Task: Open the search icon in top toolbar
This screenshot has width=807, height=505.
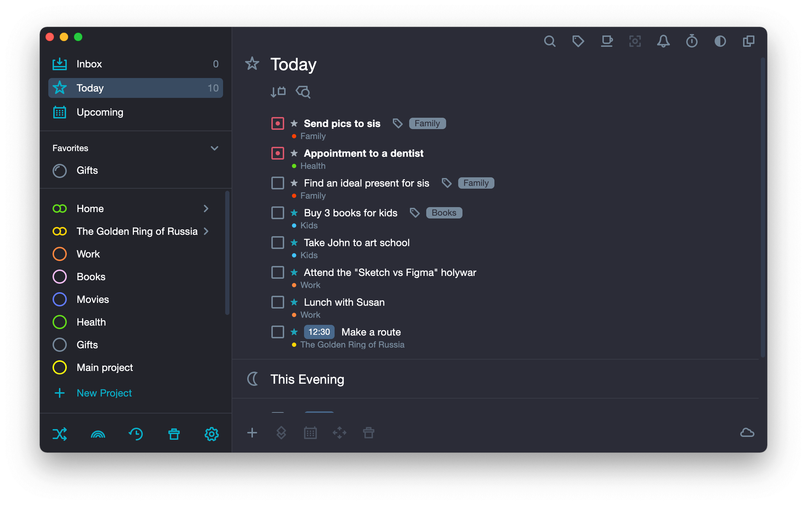Action: tap(549, 41)
